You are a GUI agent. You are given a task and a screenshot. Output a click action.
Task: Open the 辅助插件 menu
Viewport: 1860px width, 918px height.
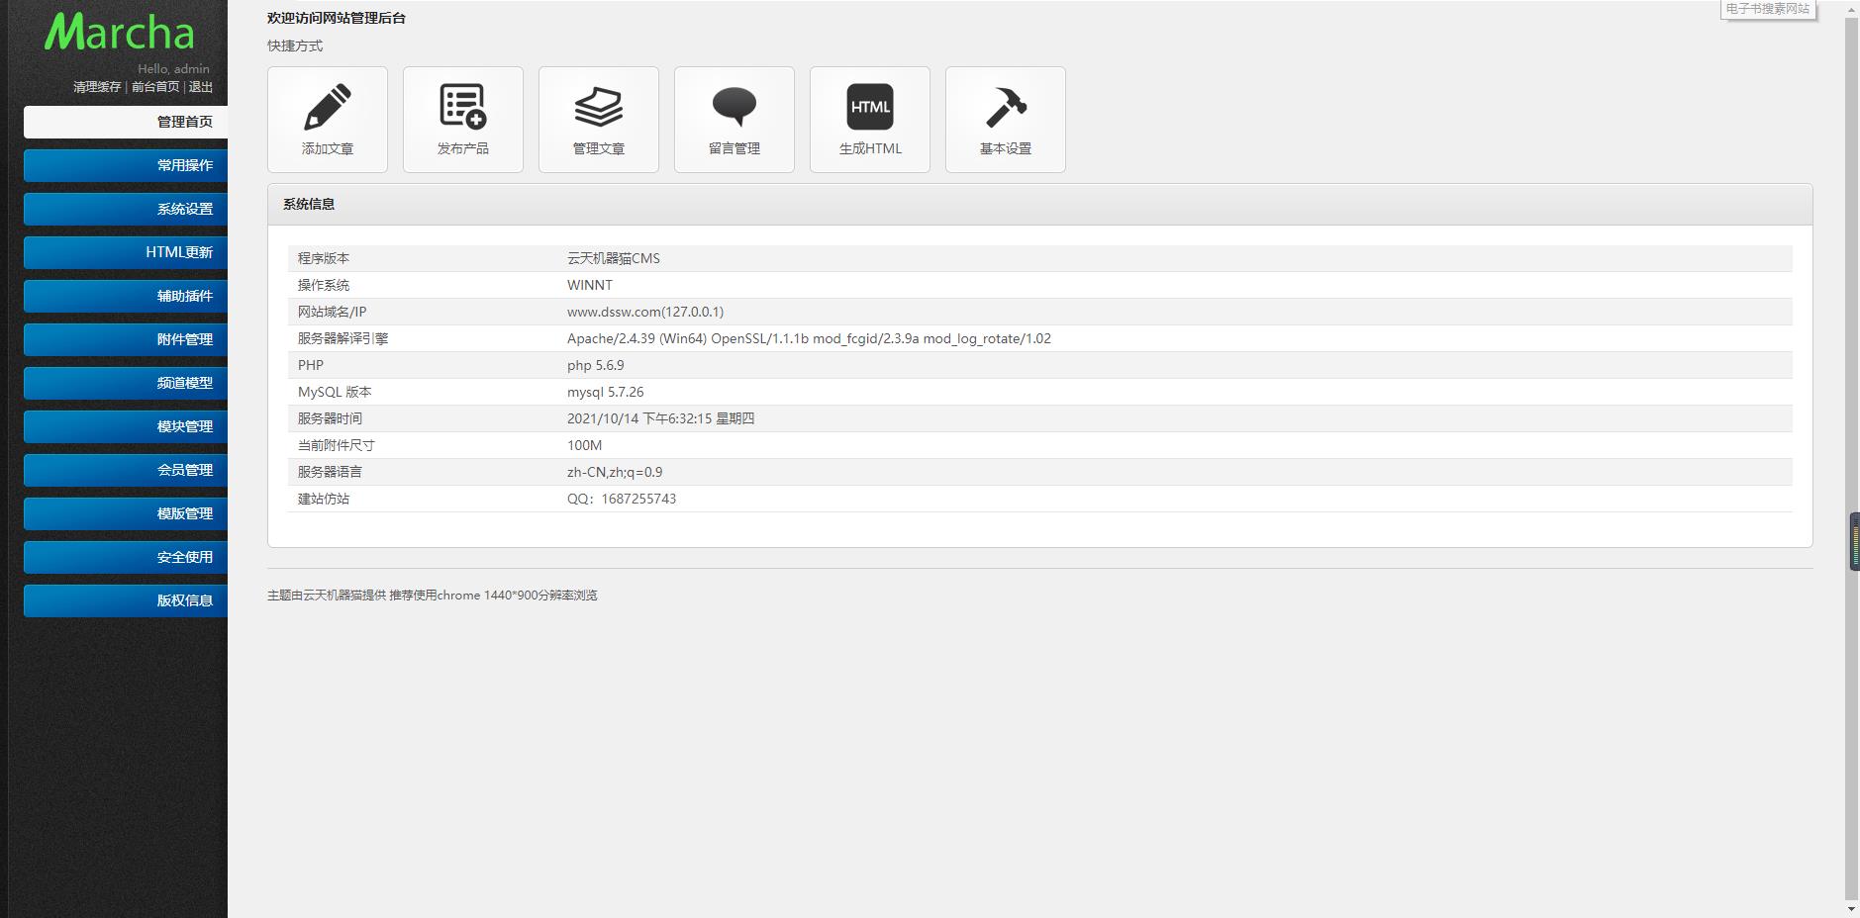pyautogui.click(x=126, y=296)
